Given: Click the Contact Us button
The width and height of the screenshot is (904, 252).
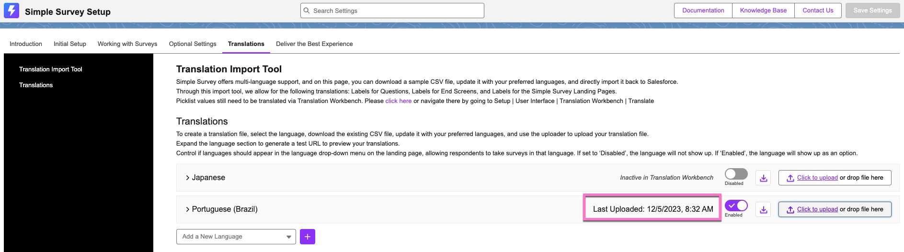Looking at the screenshot, I should [818, 11].
